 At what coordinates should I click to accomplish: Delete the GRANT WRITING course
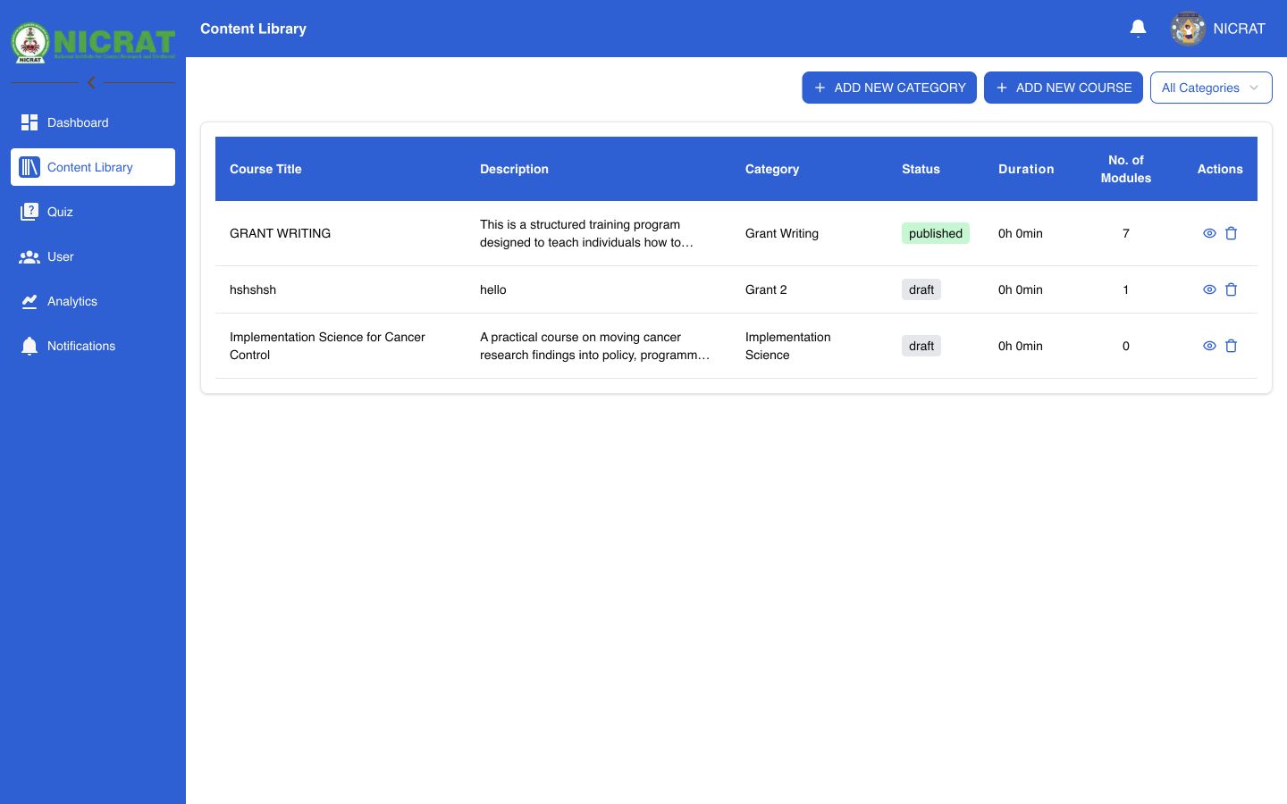click(x=1231, y=233)
